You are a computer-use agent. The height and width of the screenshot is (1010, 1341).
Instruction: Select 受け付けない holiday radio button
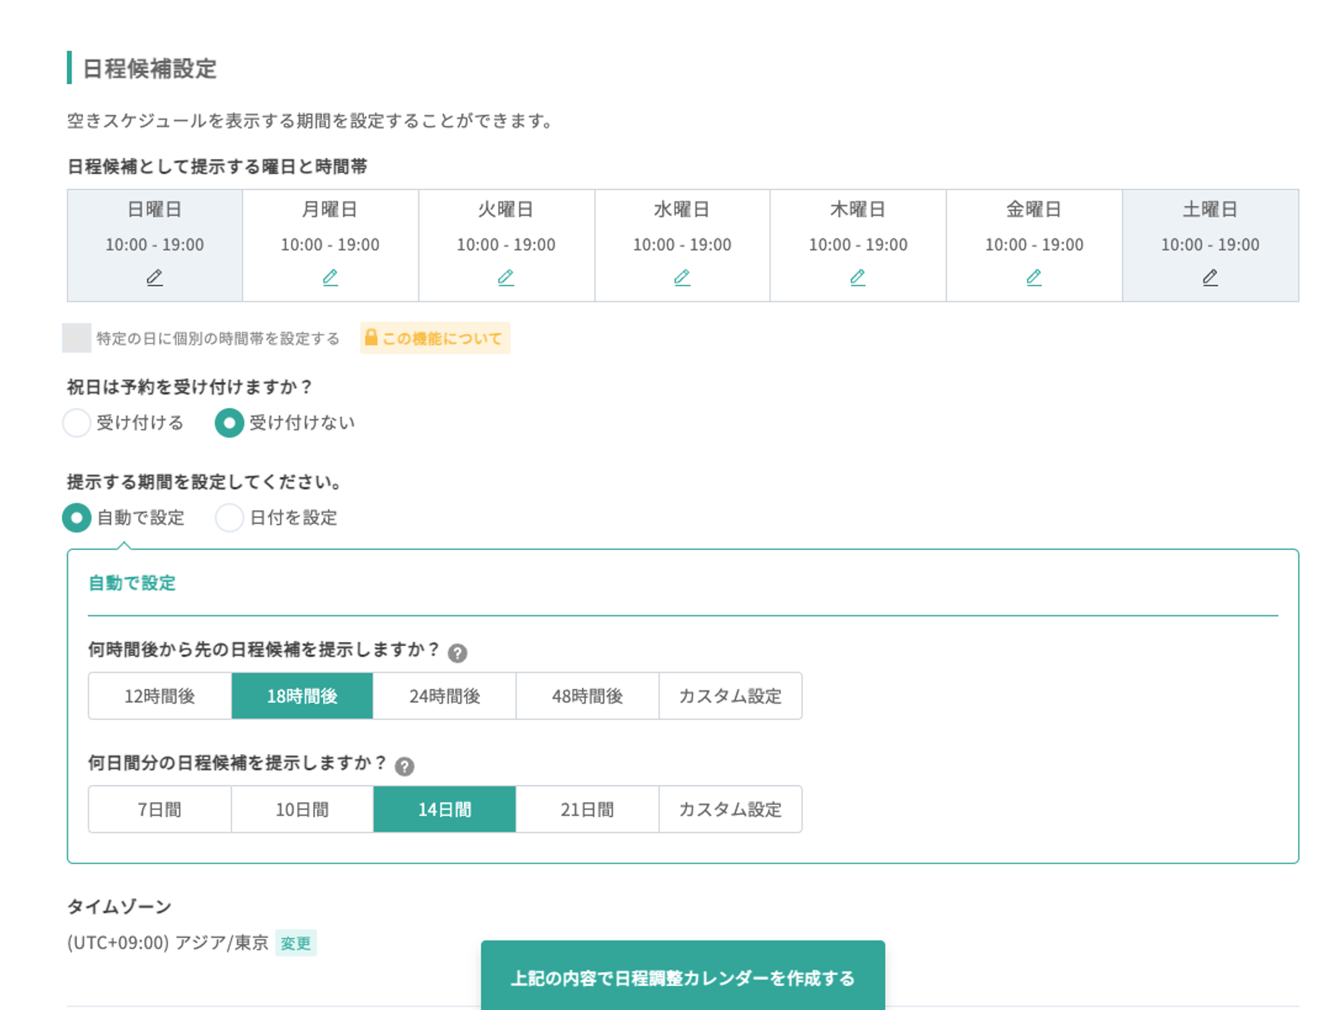pos(229,423)
